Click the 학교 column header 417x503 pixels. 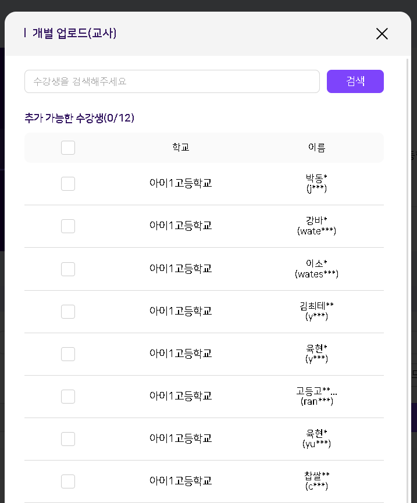[181, 148]
